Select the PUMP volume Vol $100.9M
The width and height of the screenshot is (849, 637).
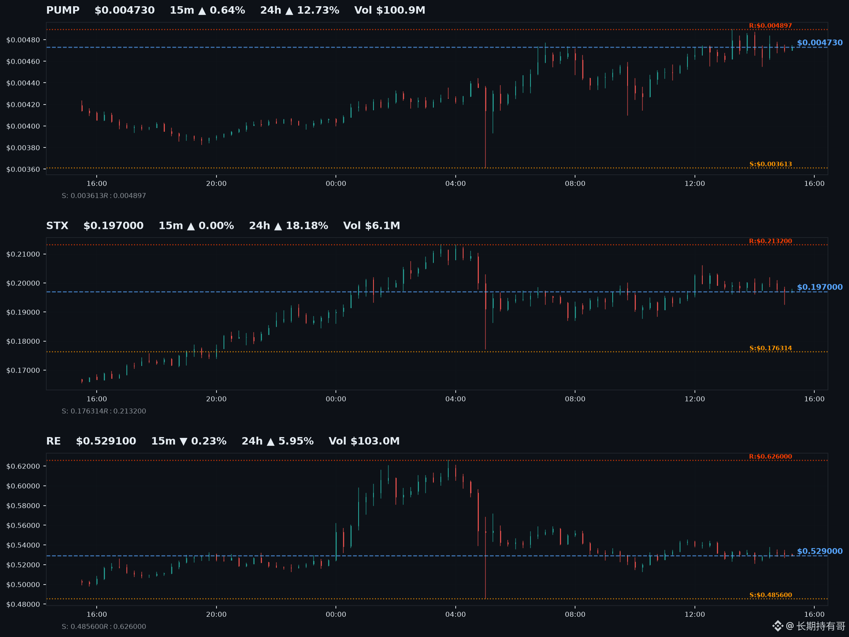pos(390,10)
